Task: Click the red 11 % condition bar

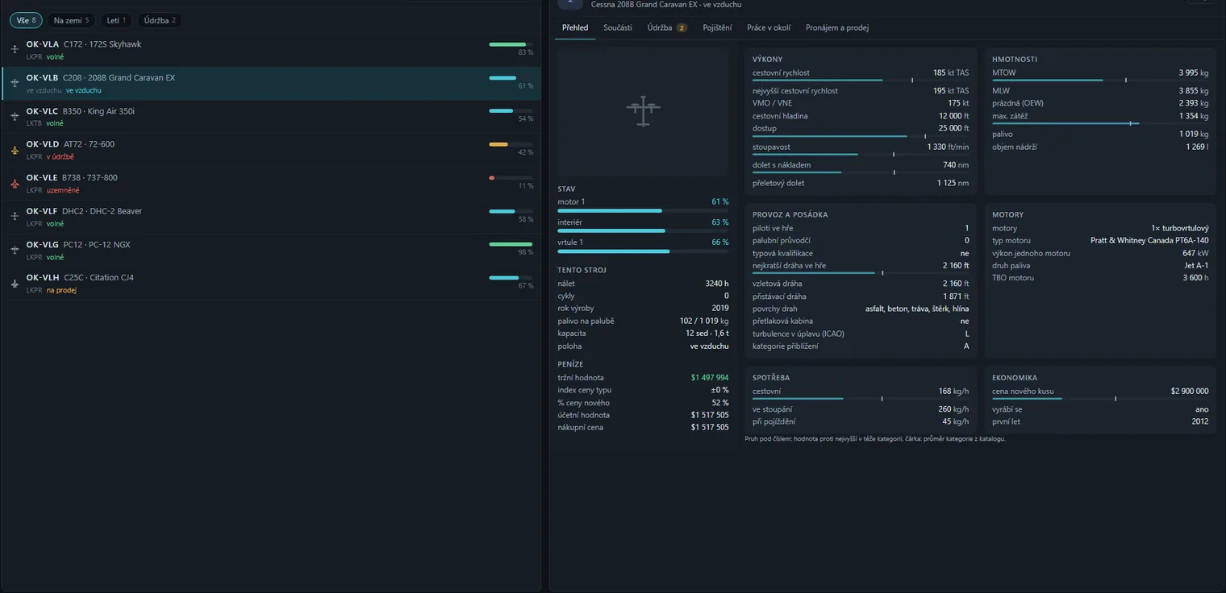Action: (x=511, y=177)
